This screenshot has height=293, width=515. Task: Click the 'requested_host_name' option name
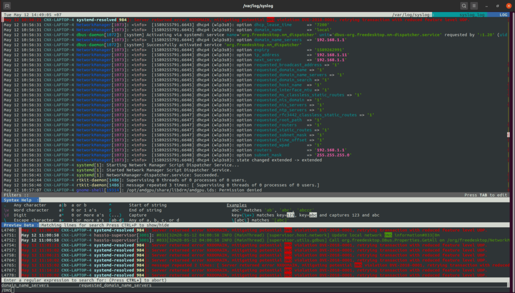tap(278, 85)
